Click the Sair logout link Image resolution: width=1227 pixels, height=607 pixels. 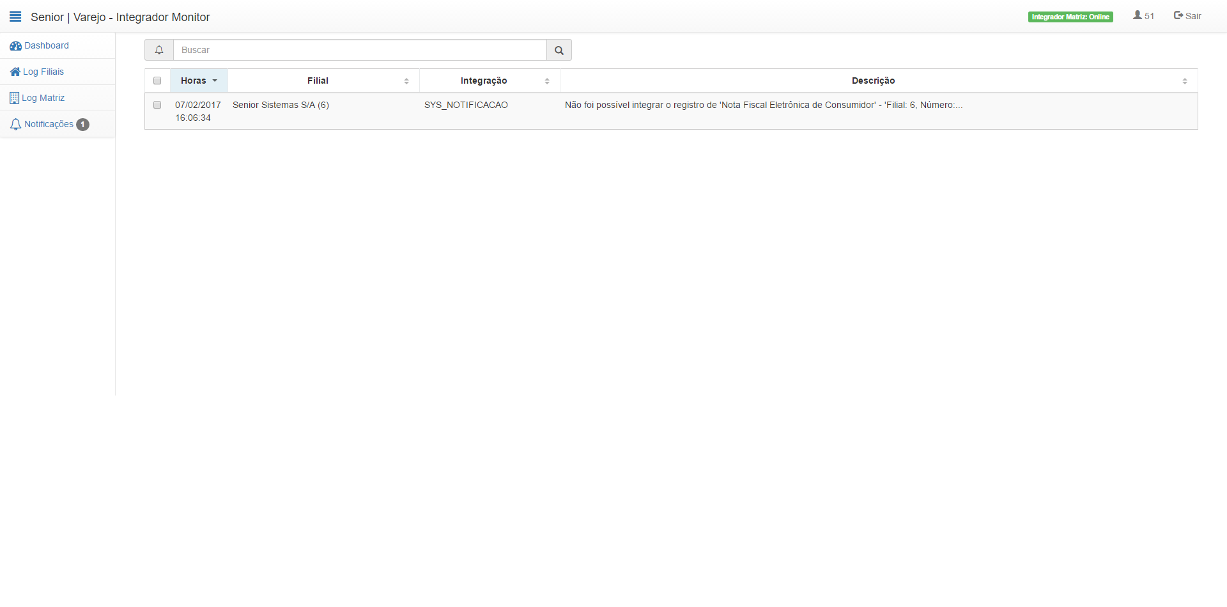click(x=1187, y=16)
